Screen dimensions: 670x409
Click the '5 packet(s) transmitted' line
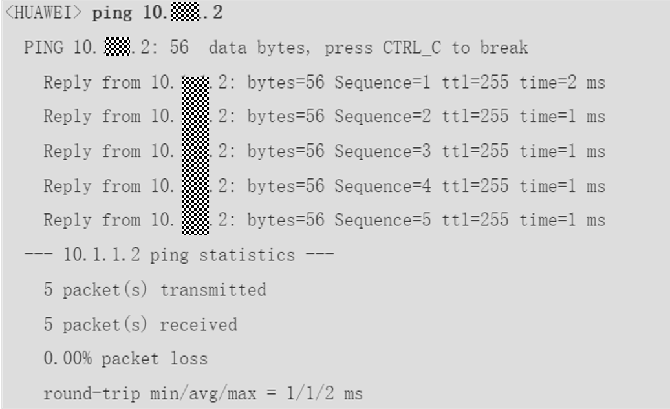click(x=155, y=289)
